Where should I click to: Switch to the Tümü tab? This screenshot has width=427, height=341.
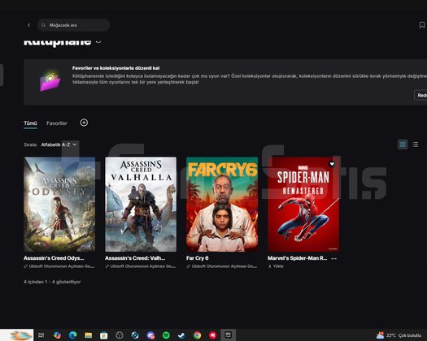pos(30,123)
